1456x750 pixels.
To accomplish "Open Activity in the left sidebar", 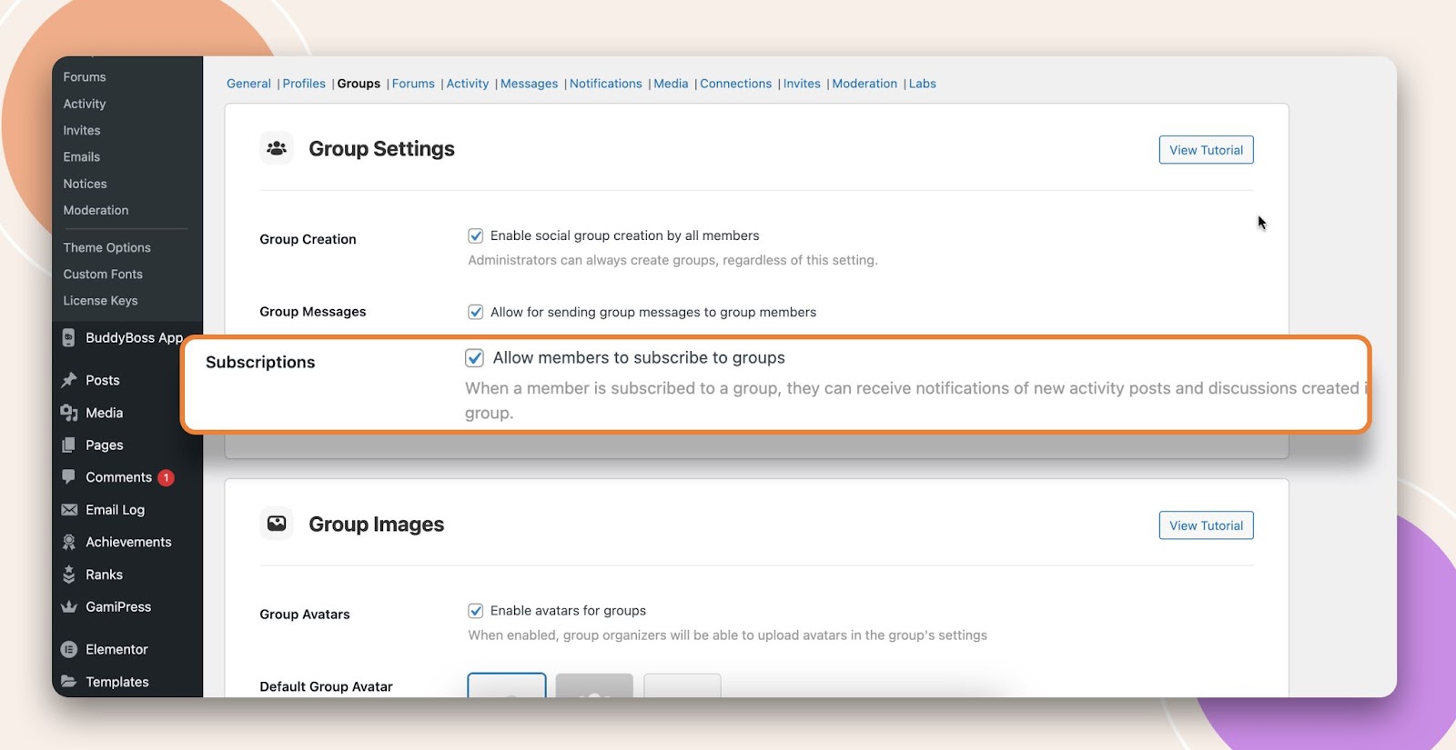I will pos(85,104).
